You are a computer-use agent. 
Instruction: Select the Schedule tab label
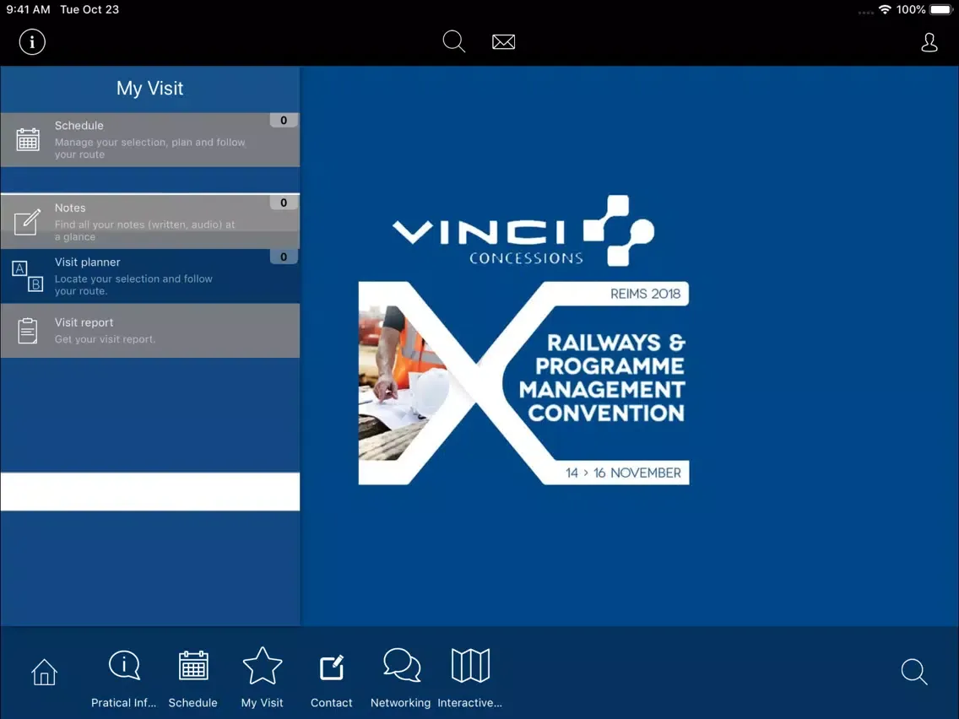[x=192, y=702]
